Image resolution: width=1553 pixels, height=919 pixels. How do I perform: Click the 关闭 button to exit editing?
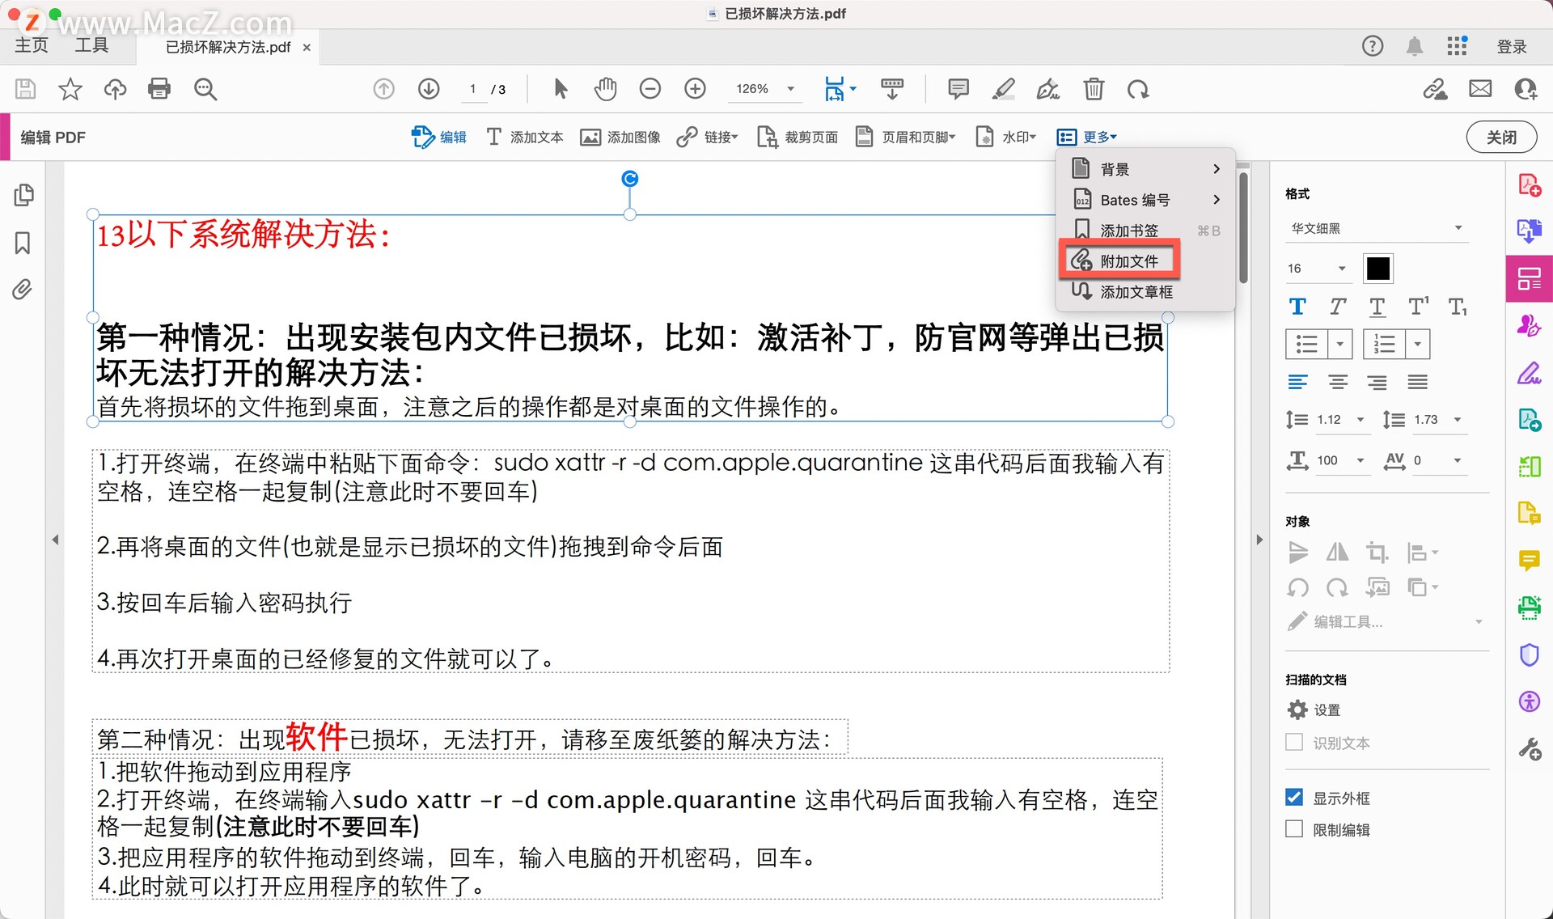(x=1501, y=137)
